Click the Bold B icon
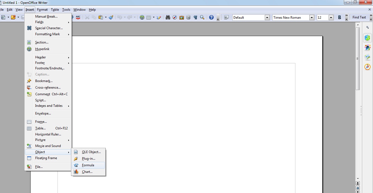 [x=339, y=17]
